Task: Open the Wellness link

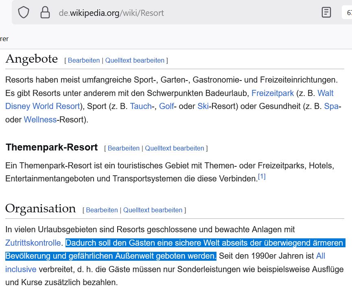Action: click(x=40, y=120)
